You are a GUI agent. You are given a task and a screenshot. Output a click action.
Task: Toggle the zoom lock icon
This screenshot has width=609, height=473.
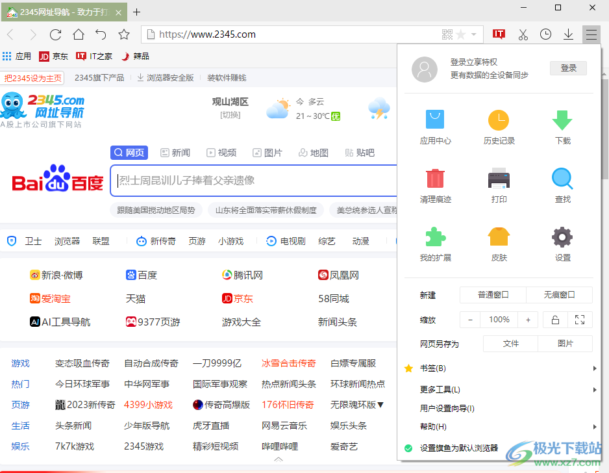pos(556,320)
